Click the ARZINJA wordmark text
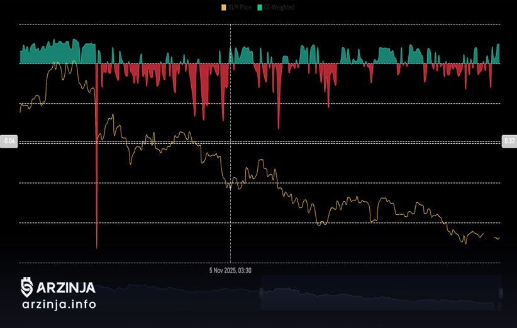Viewport: 517px width, 328px height. pyautogui.click(x=66, y=288)
